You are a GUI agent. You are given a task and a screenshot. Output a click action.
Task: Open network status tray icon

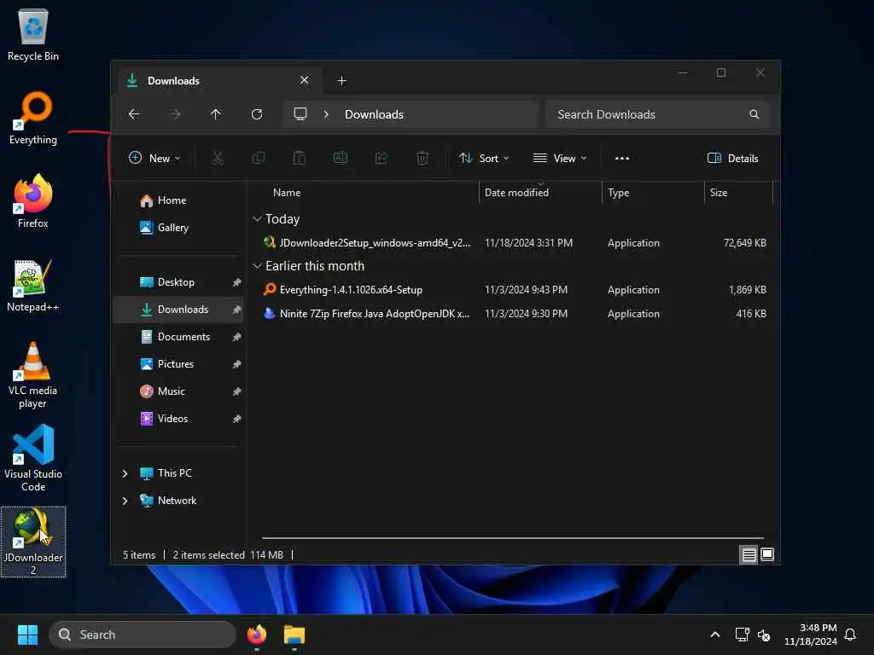[x=742, y=635]
